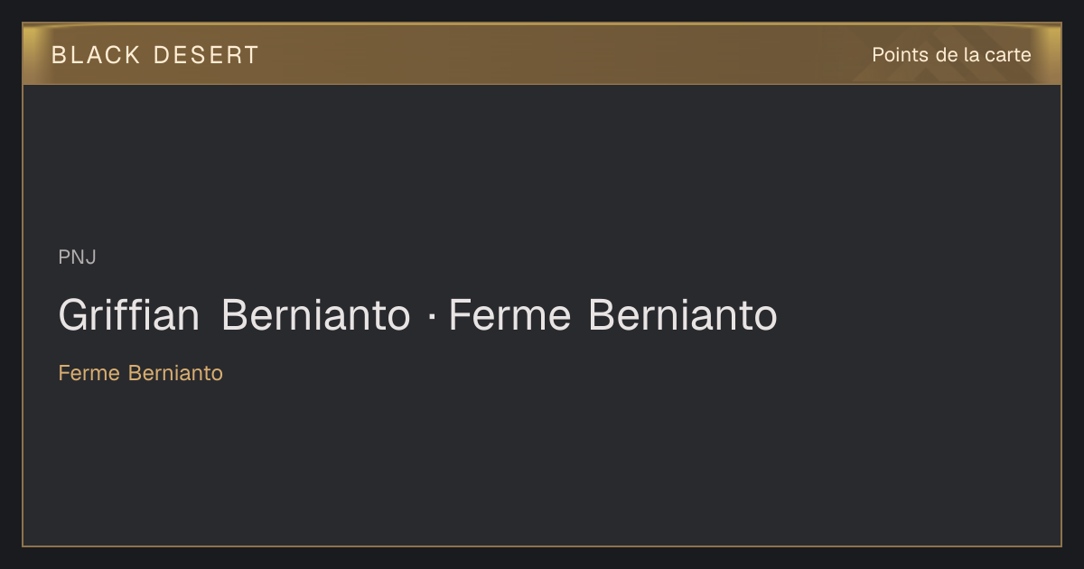Screen dimensions: 1084x569
Task: Click the word Points in the header
Action: point(900,55)
